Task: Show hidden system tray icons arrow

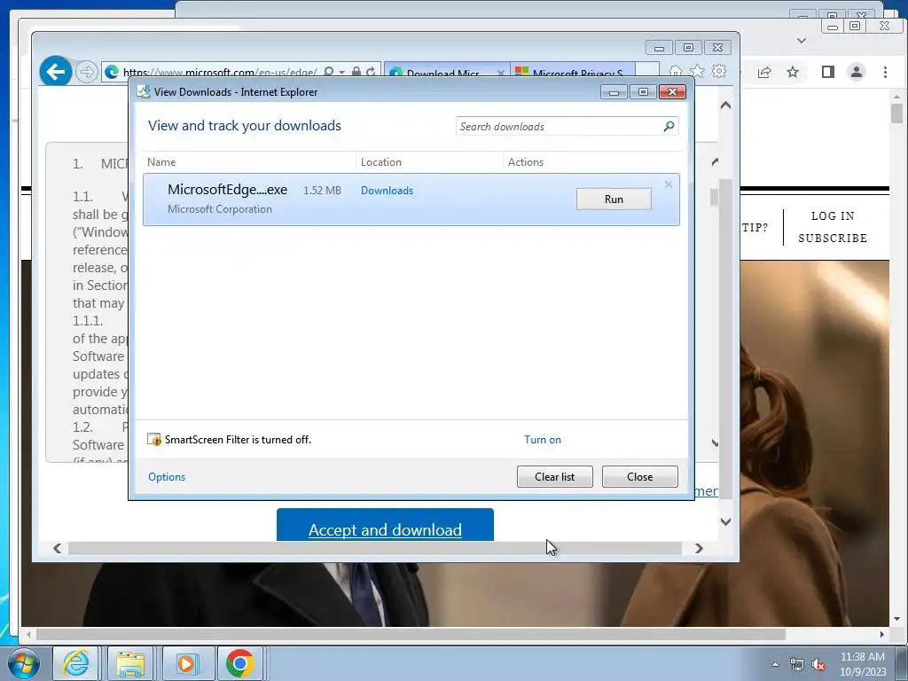Action: pos(775,664)
